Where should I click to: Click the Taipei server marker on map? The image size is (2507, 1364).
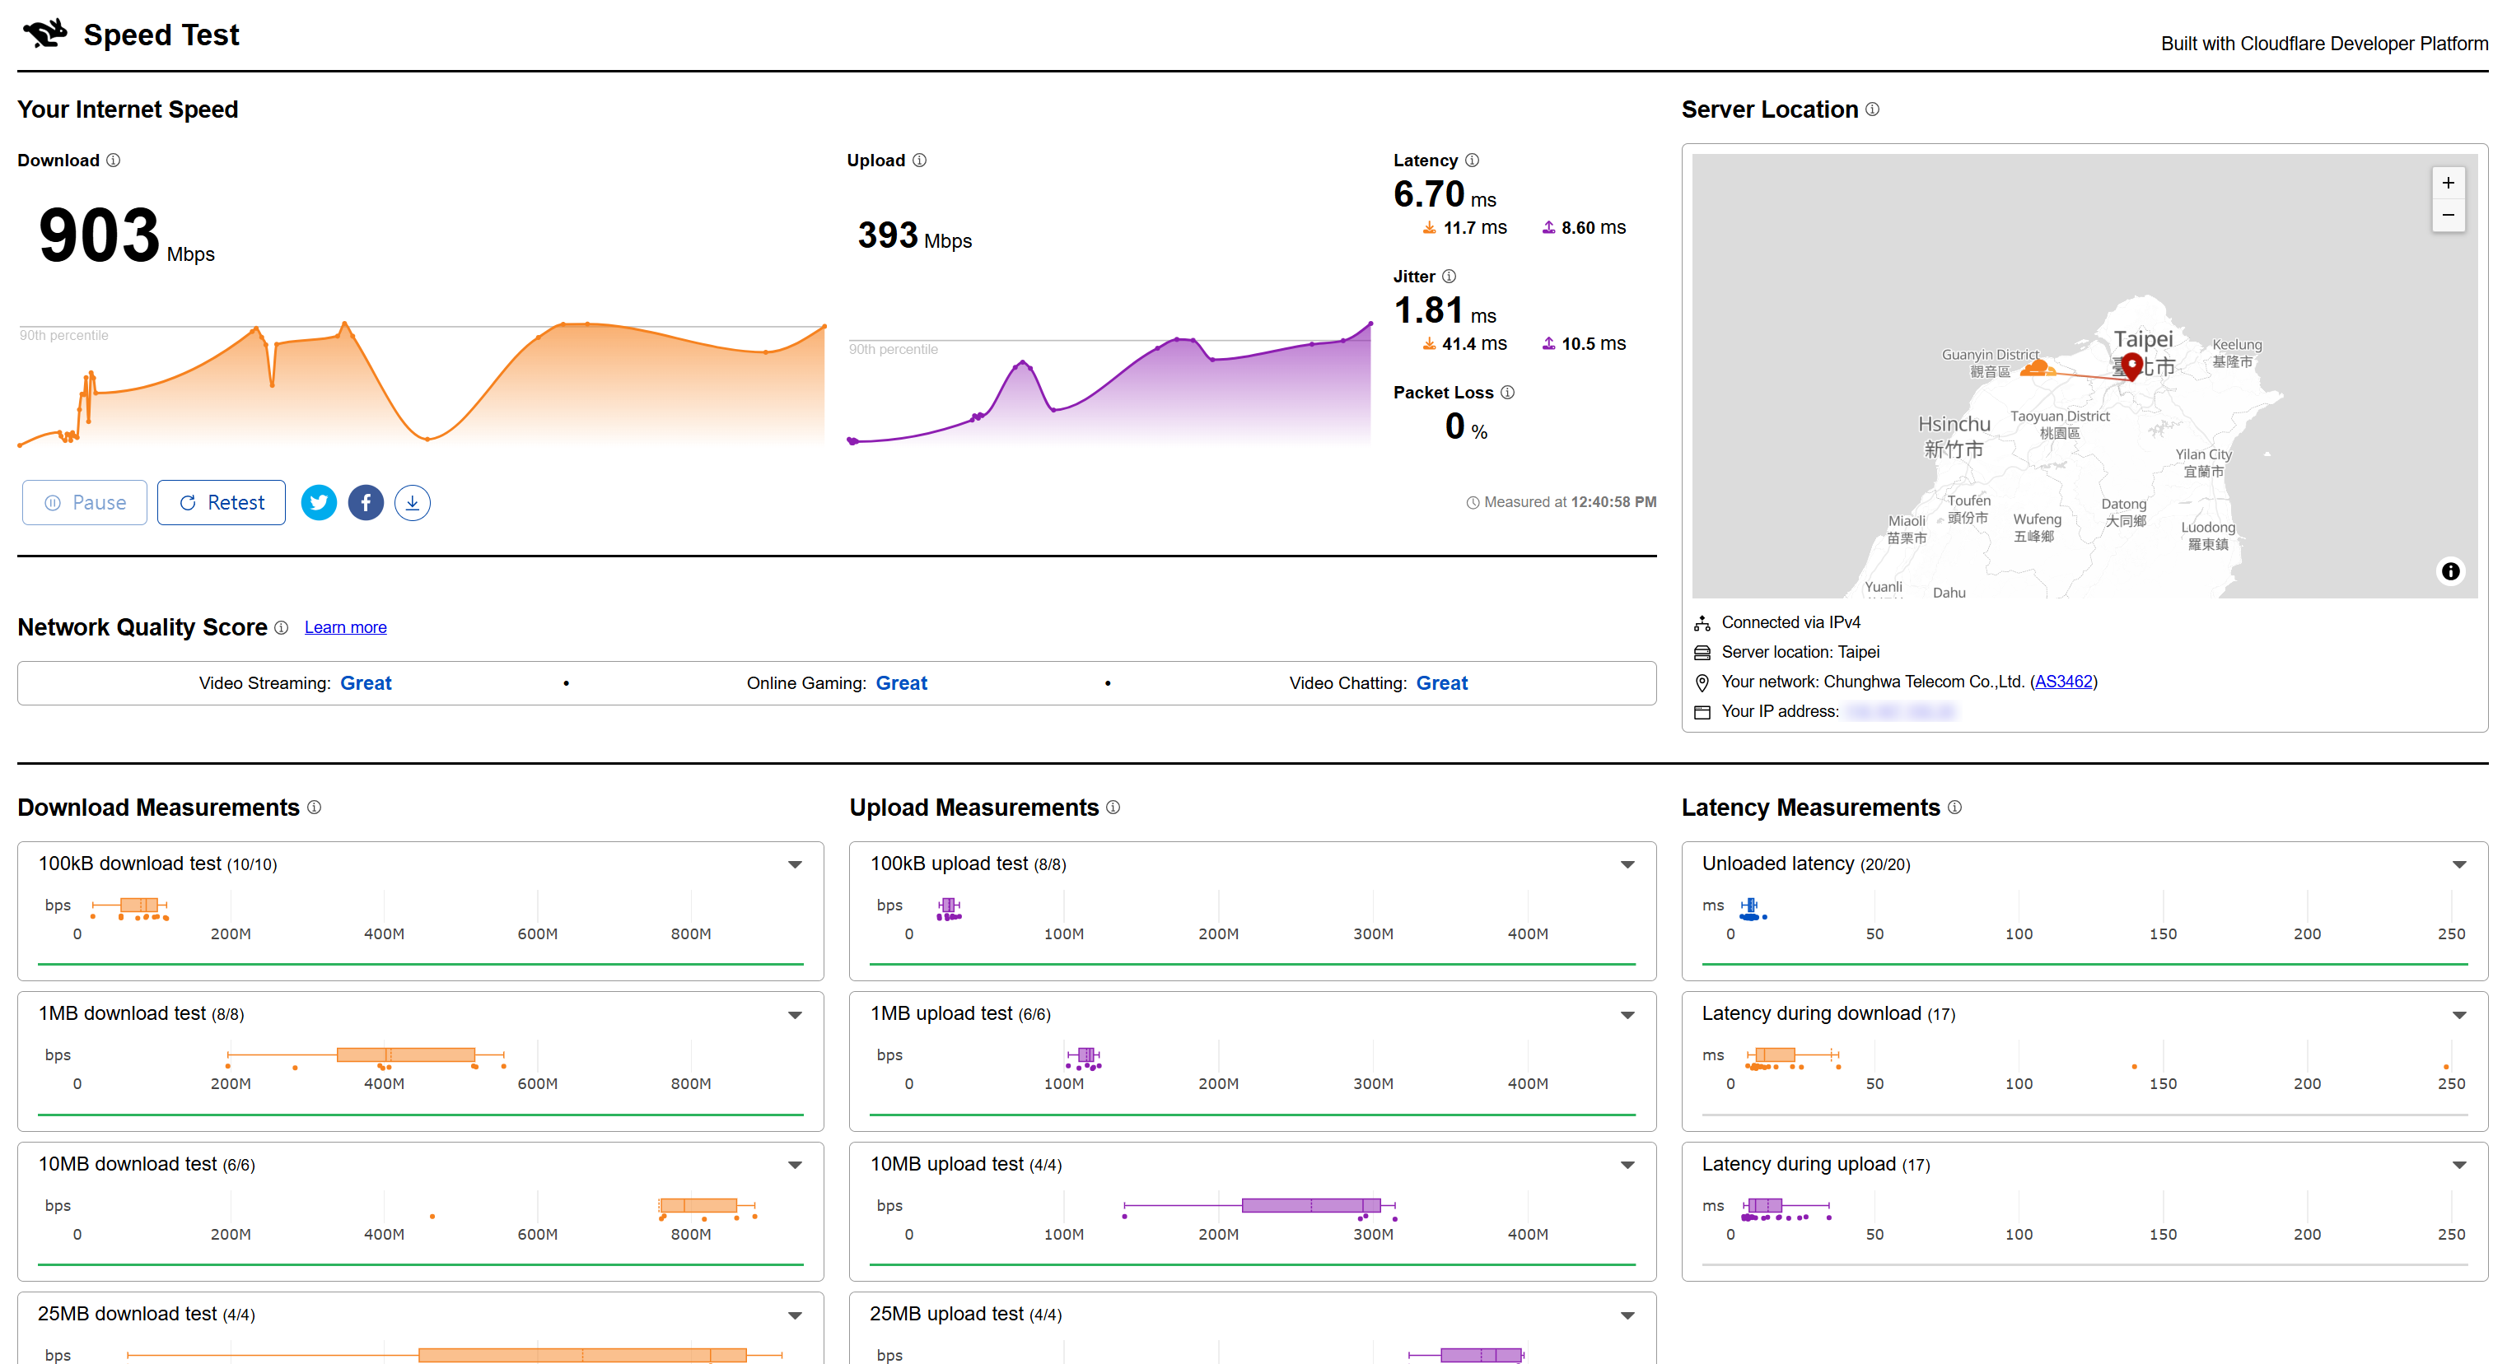2131,365
